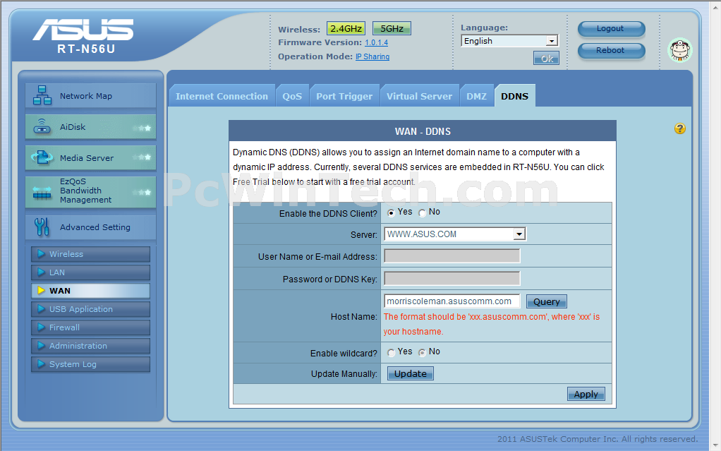Click the Update button
The height and width of the screenshot is (451, 721).
410,373
